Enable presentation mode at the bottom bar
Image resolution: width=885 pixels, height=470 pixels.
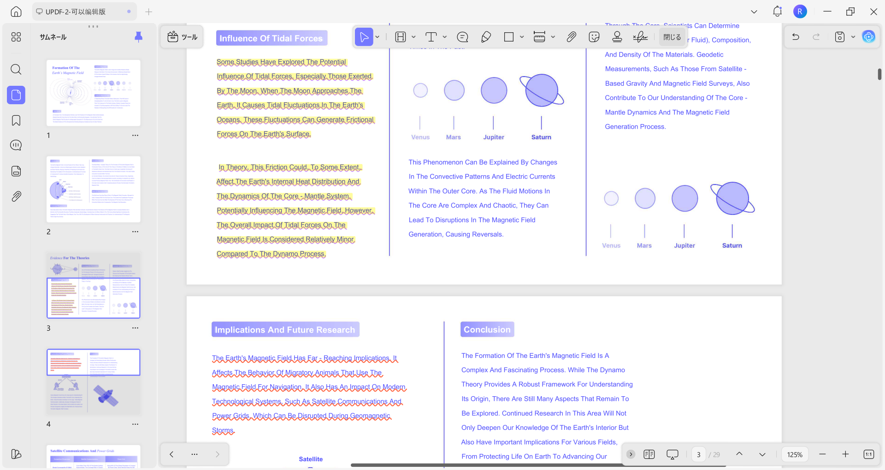[673, 454]
